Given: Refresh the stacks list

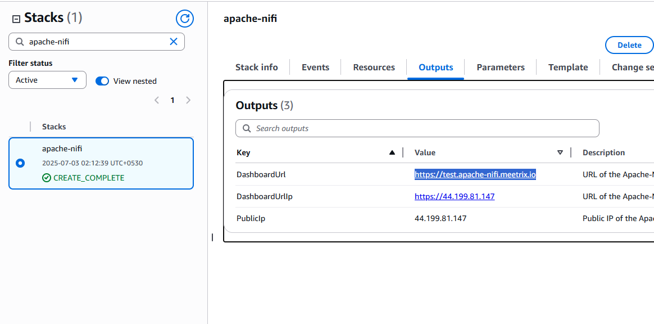Looking at the screenshot, I should click(185, 19).
